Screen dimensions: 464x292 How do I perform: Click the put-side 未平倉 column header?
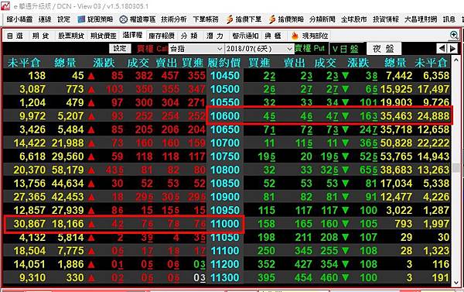432,63
